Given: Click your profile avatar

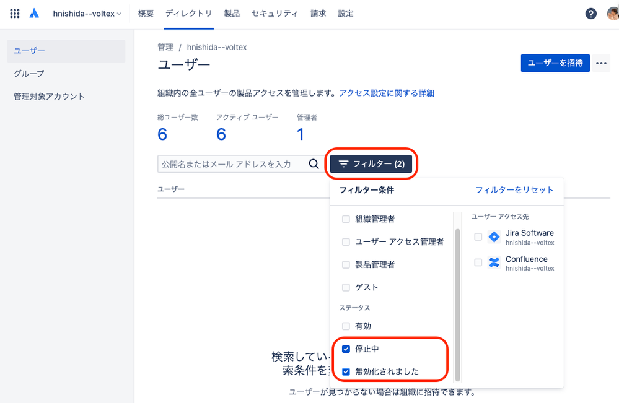Looking at the screenshot, I should 612,13.
